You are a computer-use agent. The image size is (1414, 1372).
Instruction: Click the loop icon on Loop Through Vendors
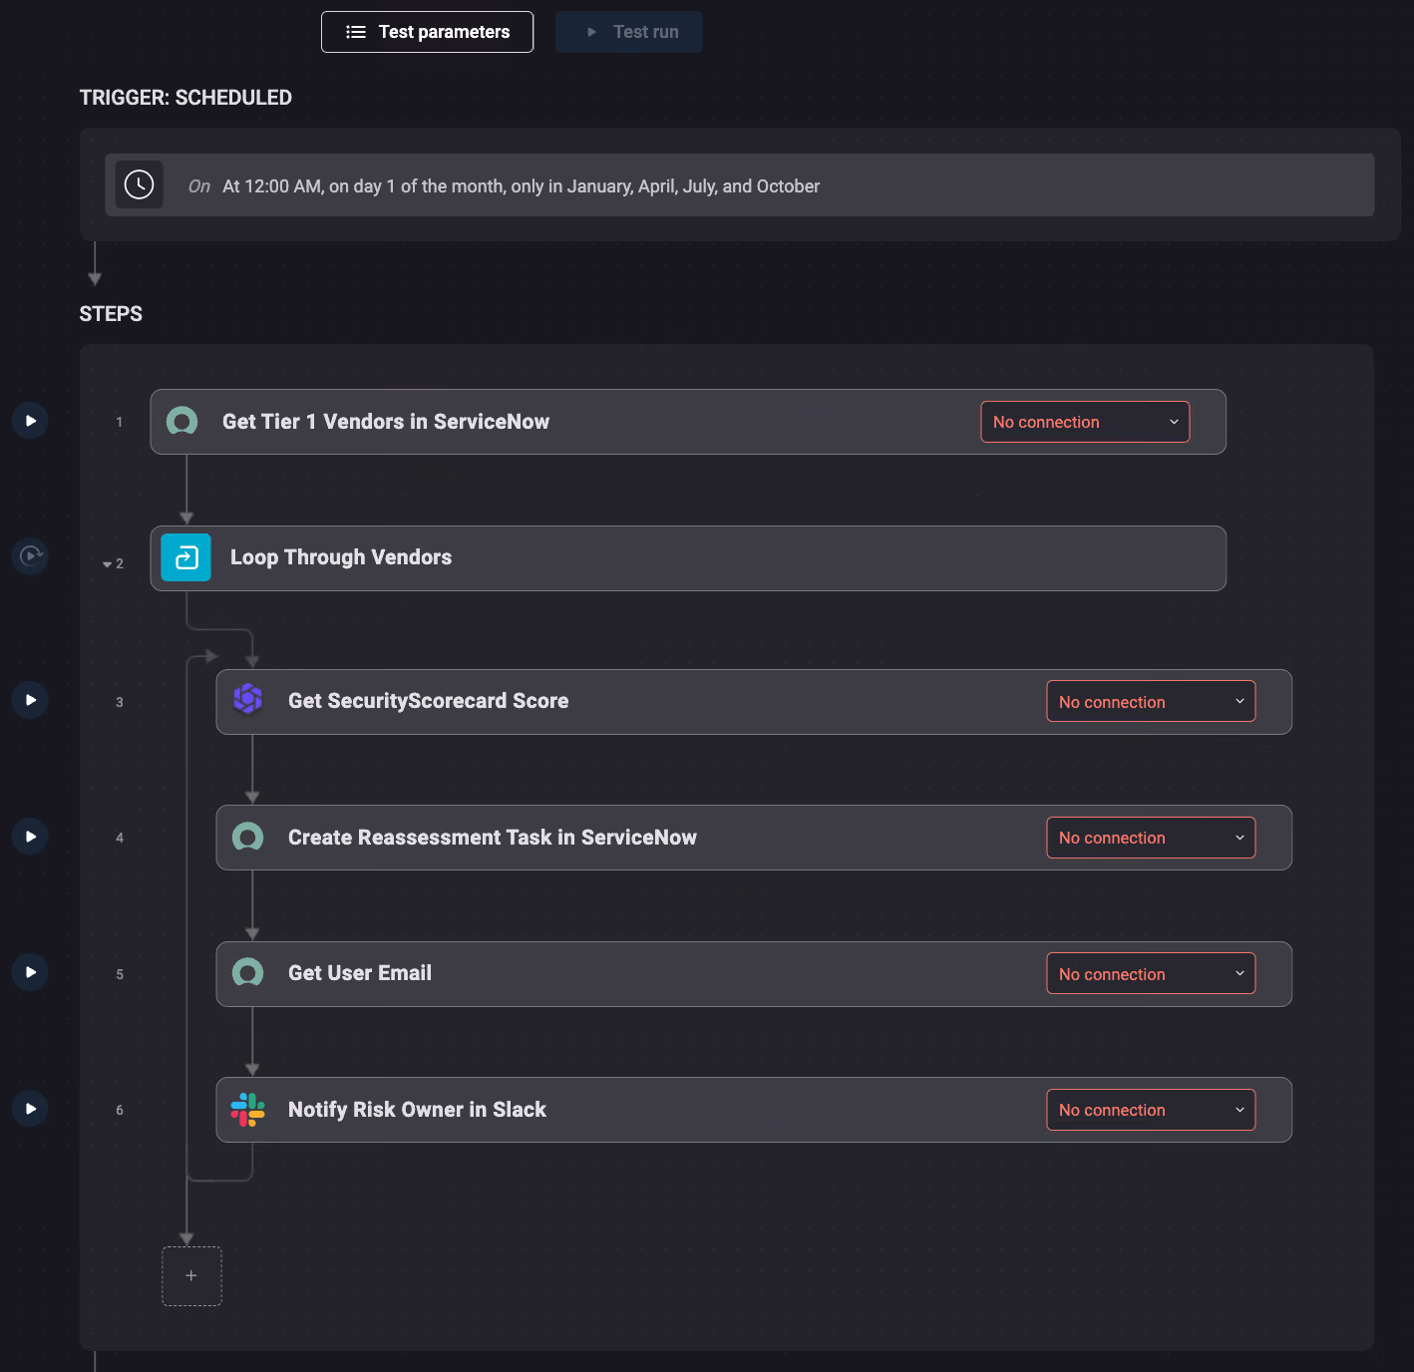[186, 557]
